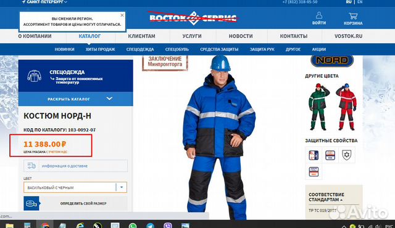This screenshot has height=228, width=395.
Task: Open the Акции submenu item
Action: click(x=319, y=49)
